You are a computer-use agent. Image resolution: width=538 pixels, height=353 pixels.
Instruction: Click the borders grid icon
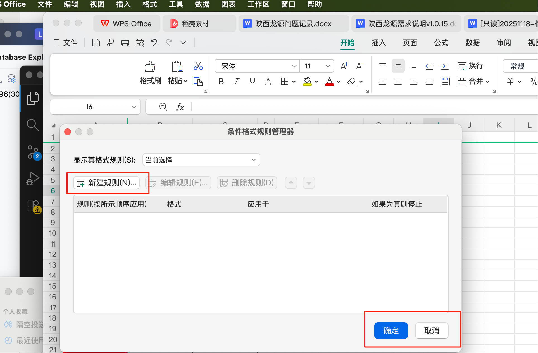pos(285,82)
